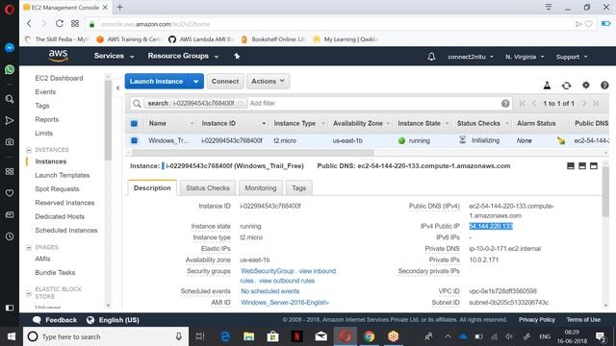Screen dimensions: 616x346
Task: Open the Actions dropdown
Action: coord(268,81)
